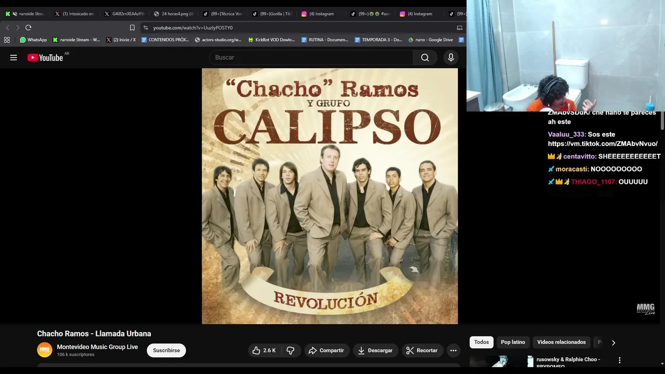Screen dimensions: 665x374
Task: Open the nano - Google Drive bookmark
Action: point(431,39)
